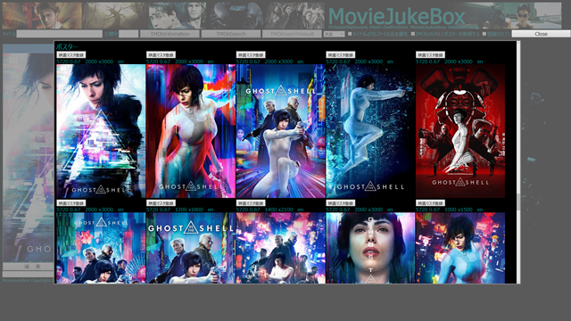This screenshot has height=321, width=571.
Task: Click the ポスター heading text
Action: click(x=67, y=46)
